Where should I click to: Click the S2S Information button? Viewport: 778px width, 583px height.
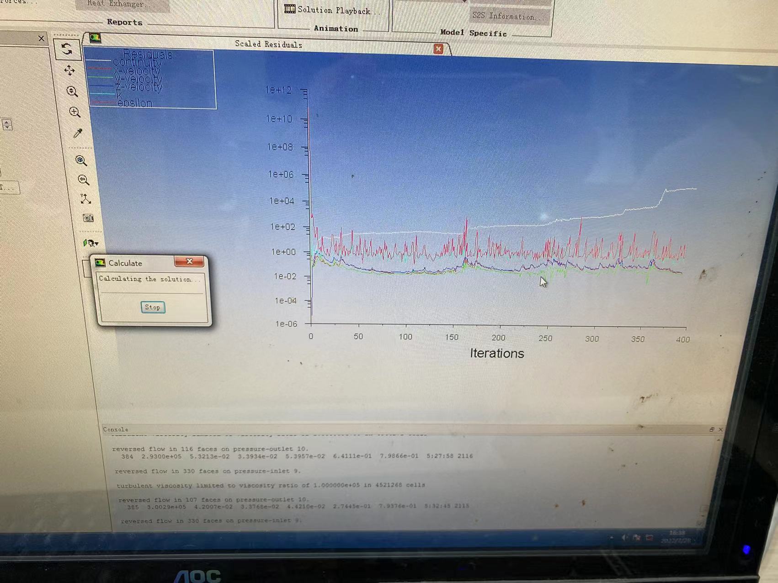(504, 16)
